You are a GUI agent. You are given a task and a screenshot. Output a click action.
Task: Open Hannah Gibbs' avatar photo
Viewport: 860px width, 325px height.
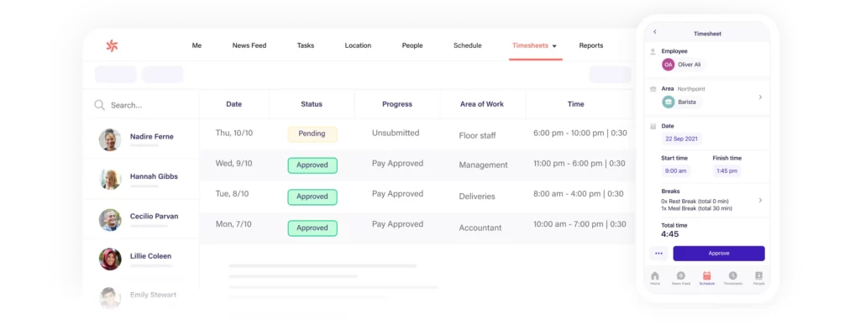point(110,179)
